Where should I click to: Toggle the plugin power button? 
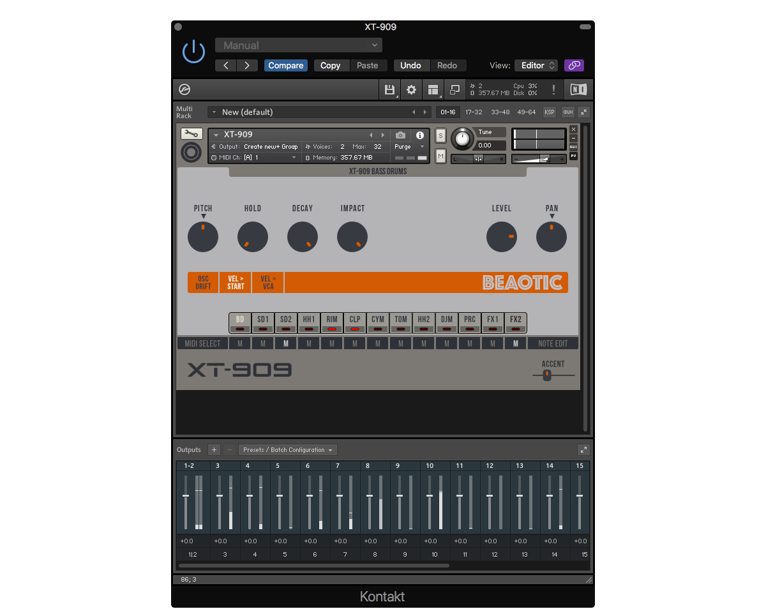[193, 52]
